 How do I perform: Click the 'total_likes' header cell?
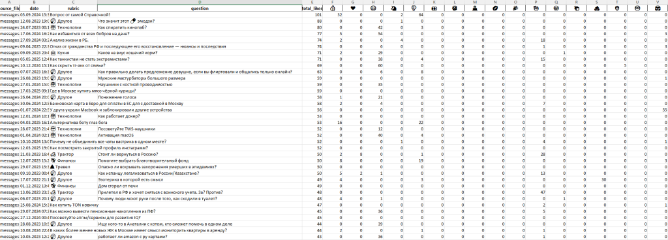pyautogui.click(x=312, y=8)
